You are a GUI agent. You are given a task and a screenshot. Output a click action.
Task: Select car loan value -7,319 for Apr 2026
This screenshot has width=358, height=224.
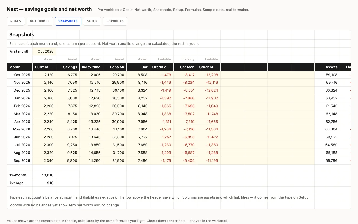pos(185,122)
